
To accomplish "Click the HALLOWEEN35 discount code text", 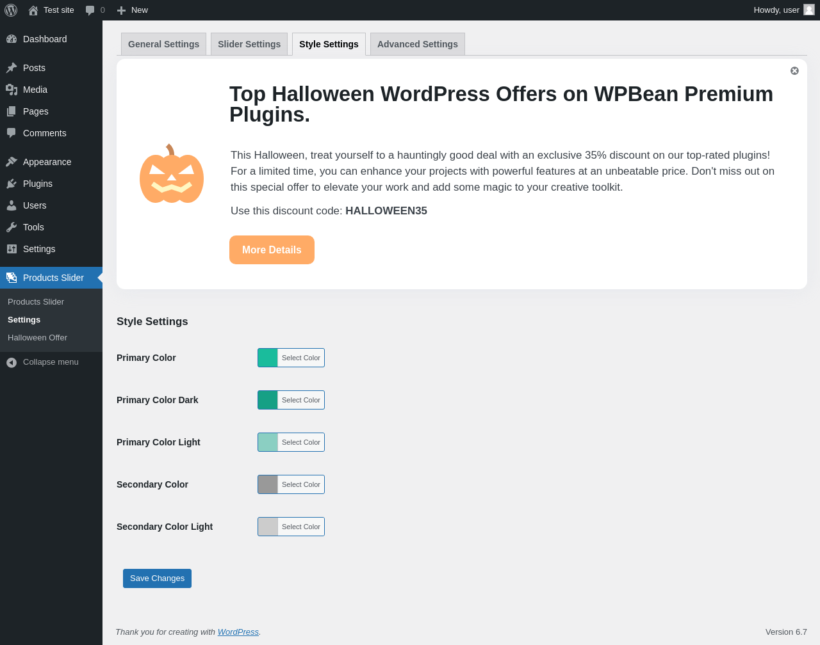I will [386, 211].
